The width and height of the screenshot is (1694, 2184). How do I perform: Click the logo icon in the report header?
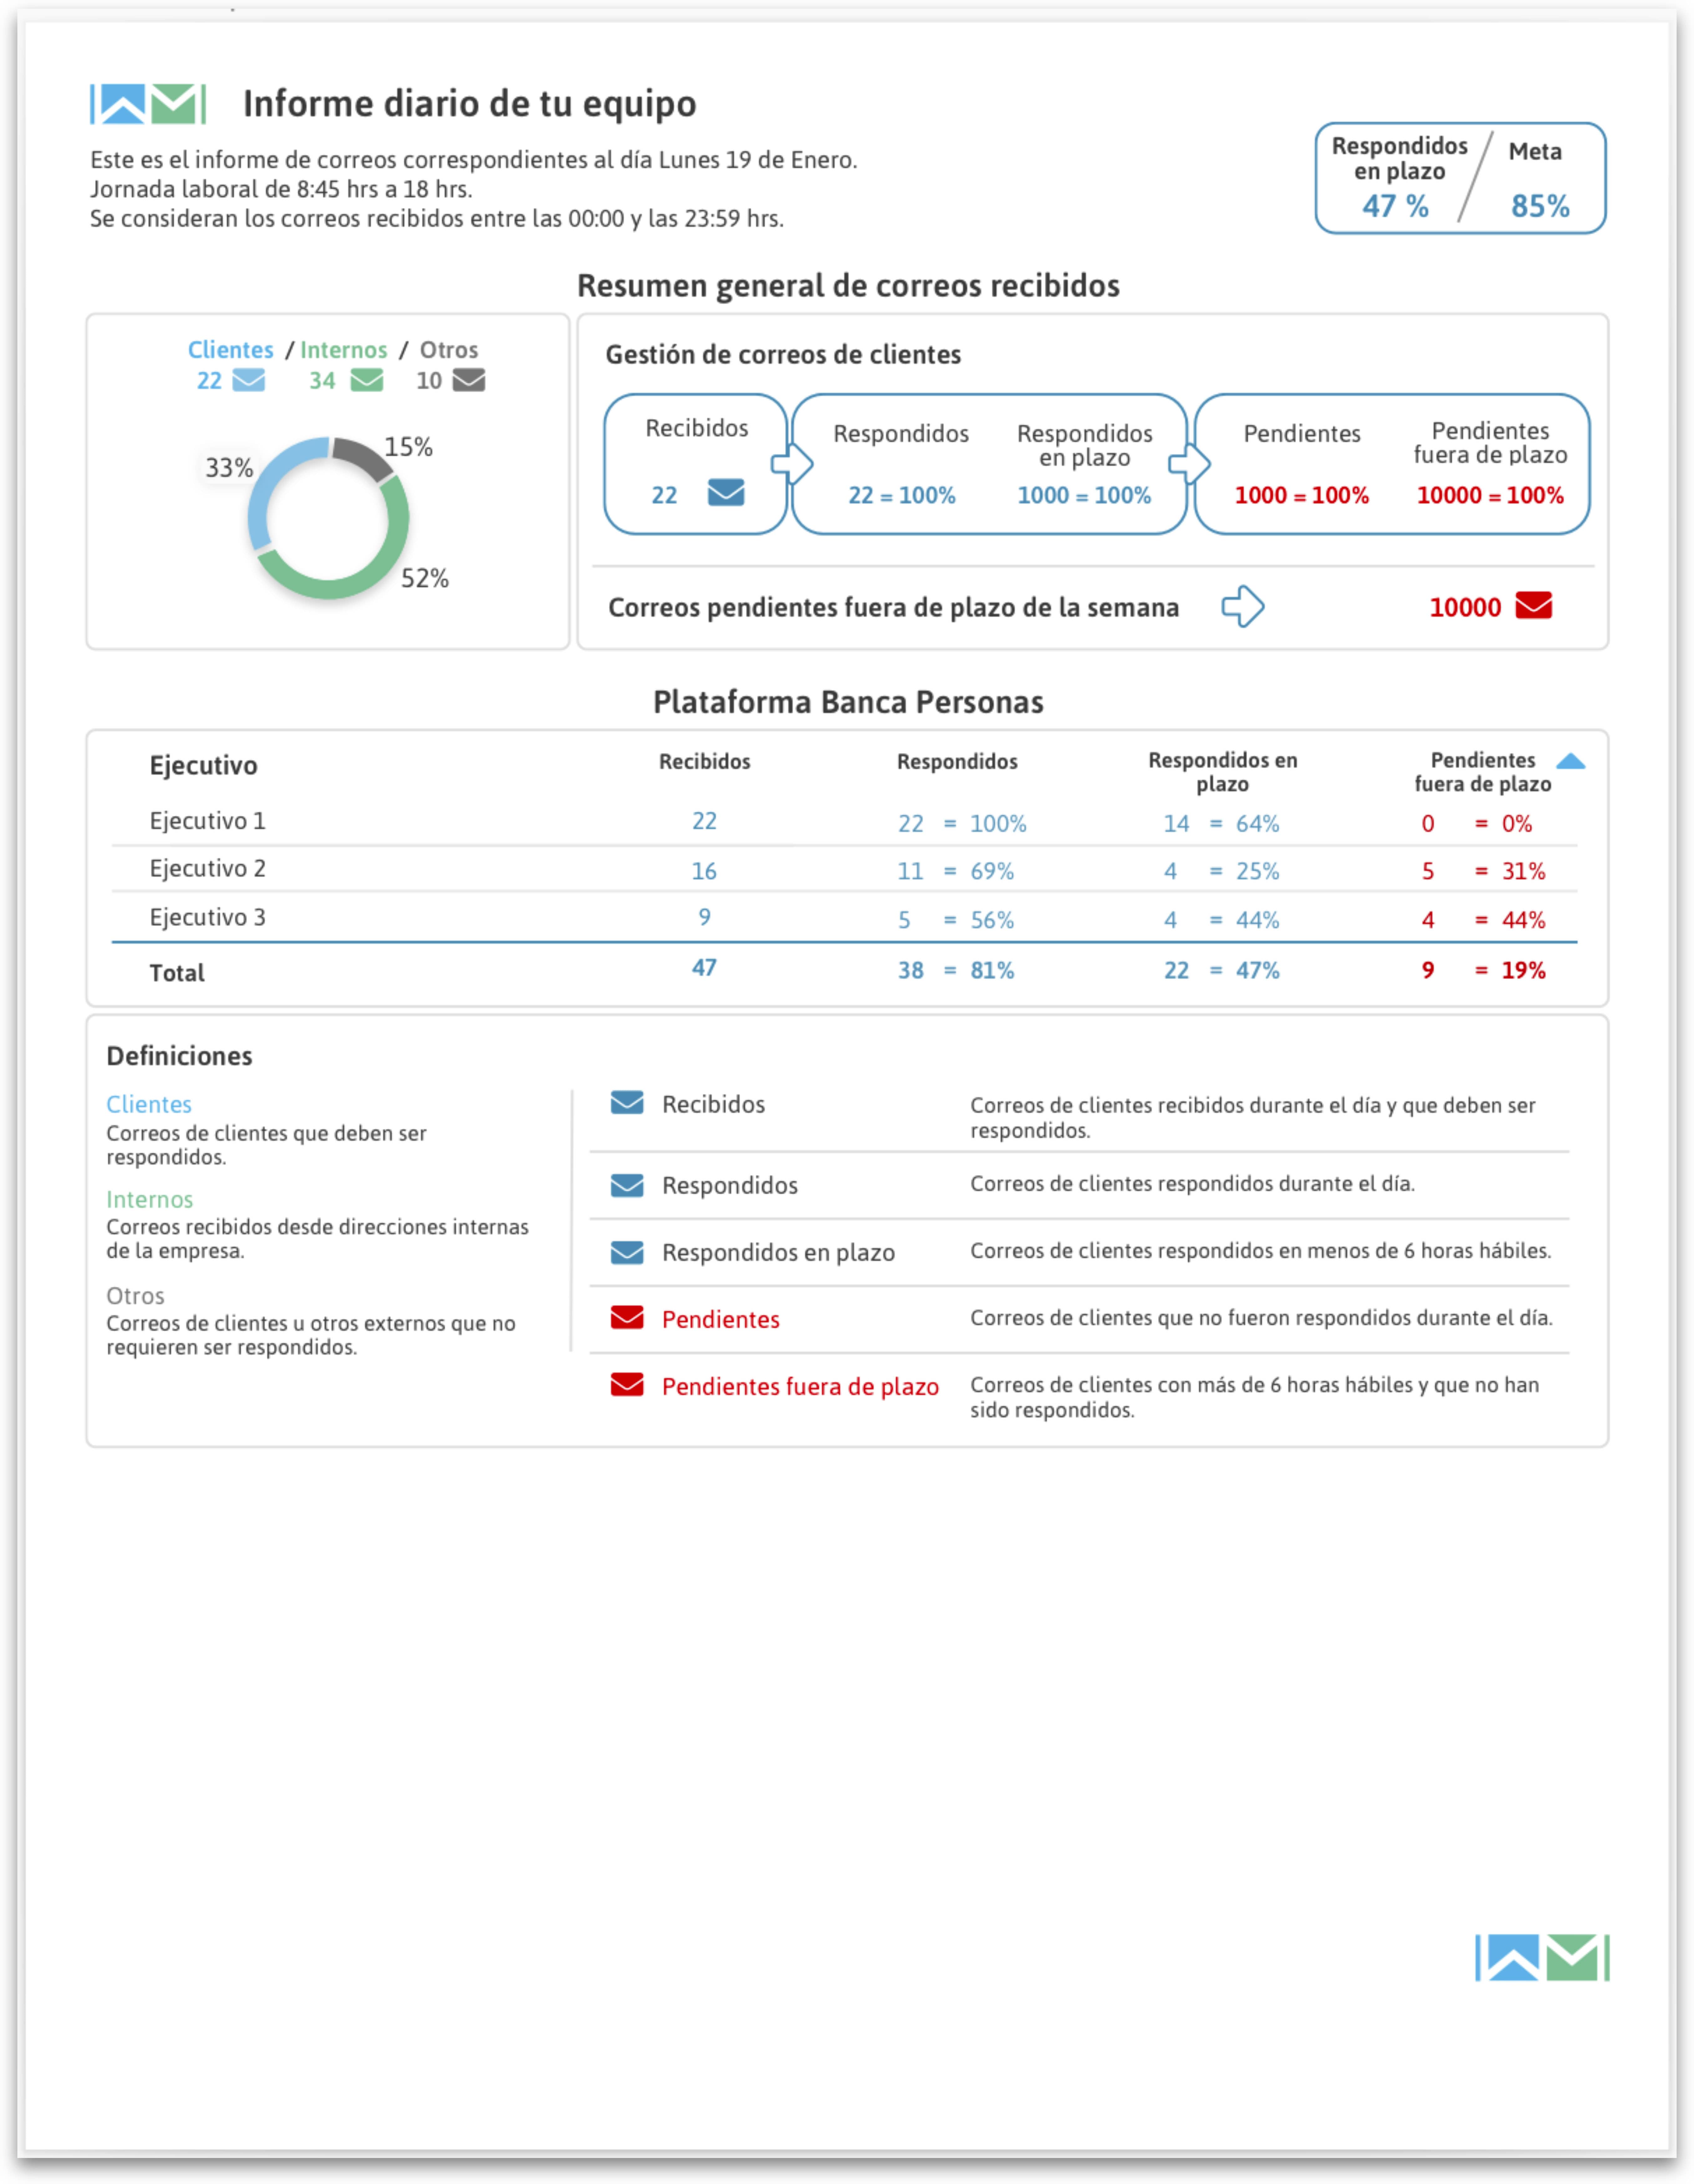(x=148, y=104)
